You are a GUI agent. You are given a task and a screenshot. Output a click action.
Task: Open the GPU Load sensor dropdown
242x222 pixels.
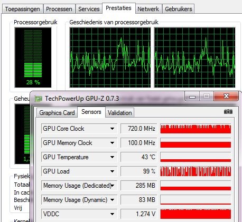112,171
